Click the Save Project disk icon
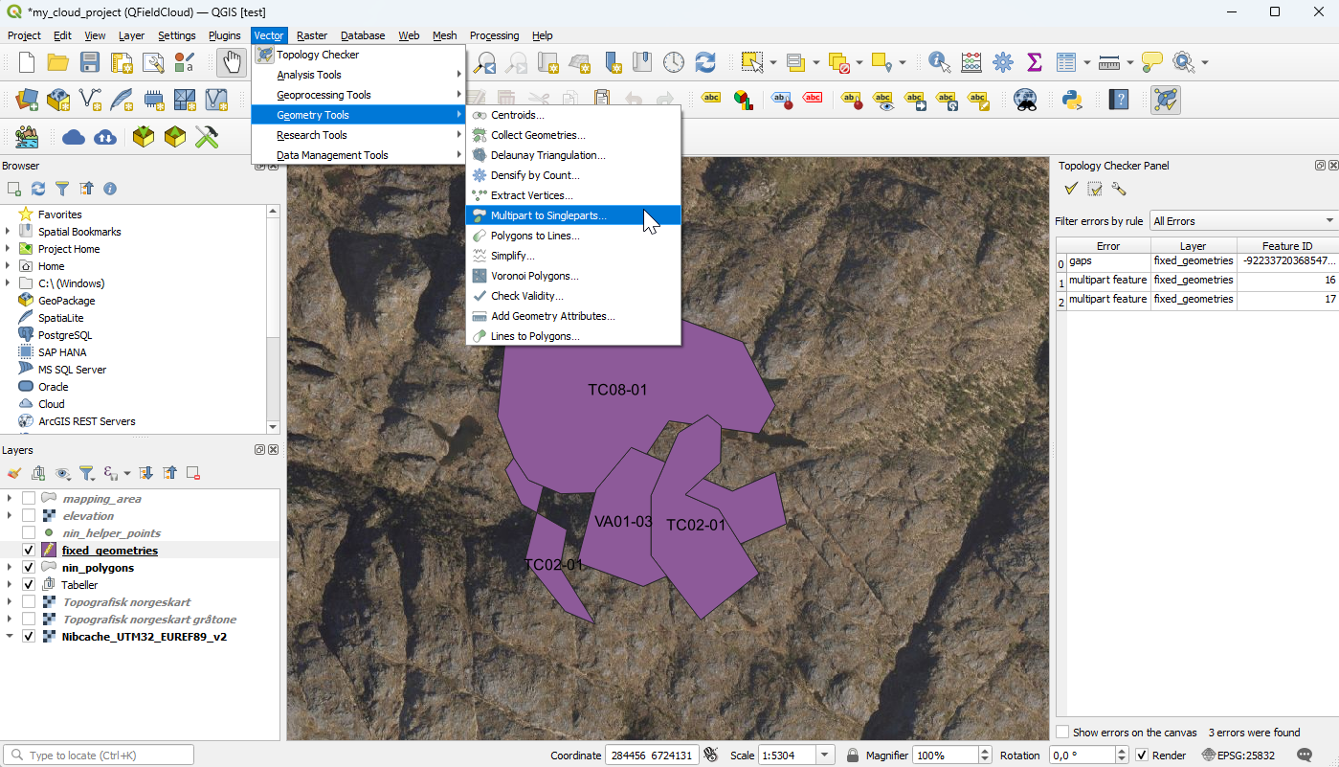The height and width of the screenshot is (767, 1339). [x=89, y=63]
